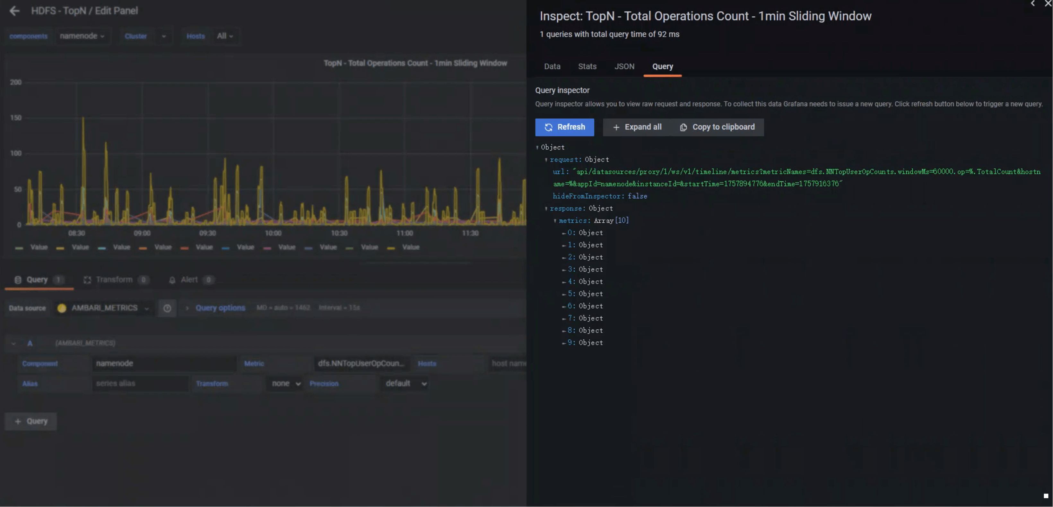Click the bell icon on the Alert tab
Image resolution: width=1053 pixels, height=507 pixels.
[x=172, y=280]
